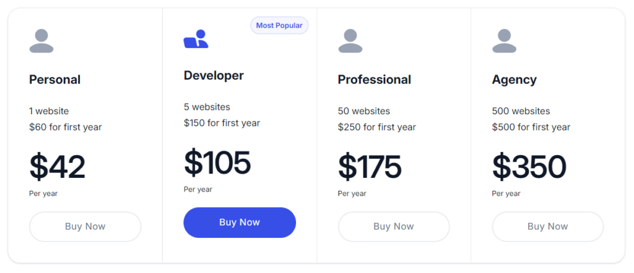Image resolution: width=634 pixels, height=273 pixels.
Task: Click the $350 price text
Action: [529, 167]
